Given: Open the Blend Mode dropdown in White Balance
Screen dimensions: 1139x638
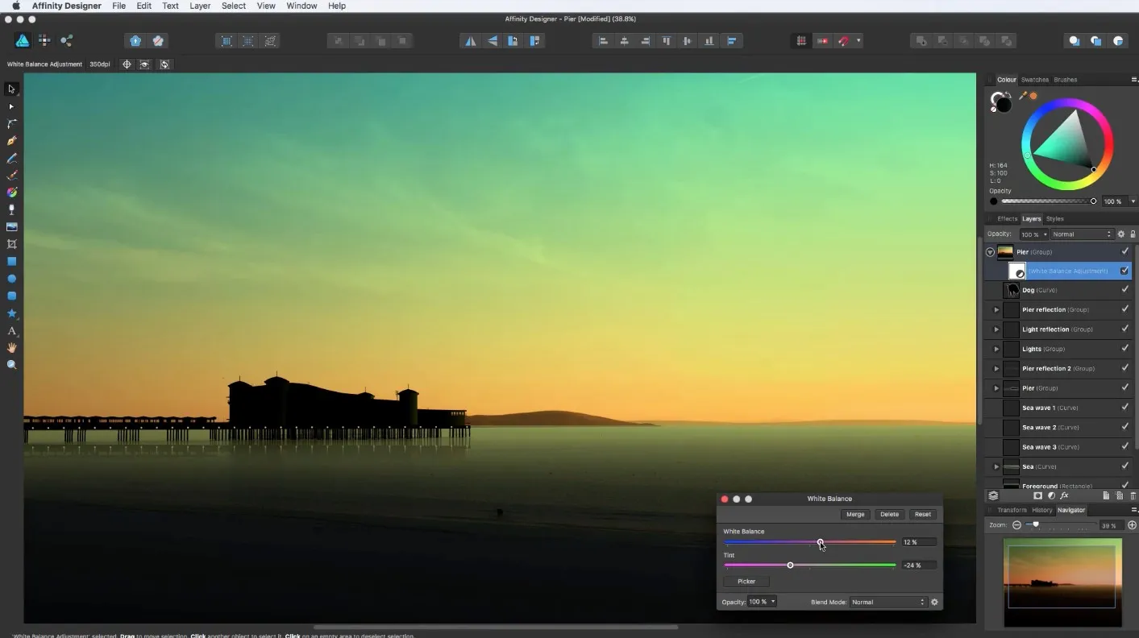Looking at the screenshot, I should [x=888, y=602].
